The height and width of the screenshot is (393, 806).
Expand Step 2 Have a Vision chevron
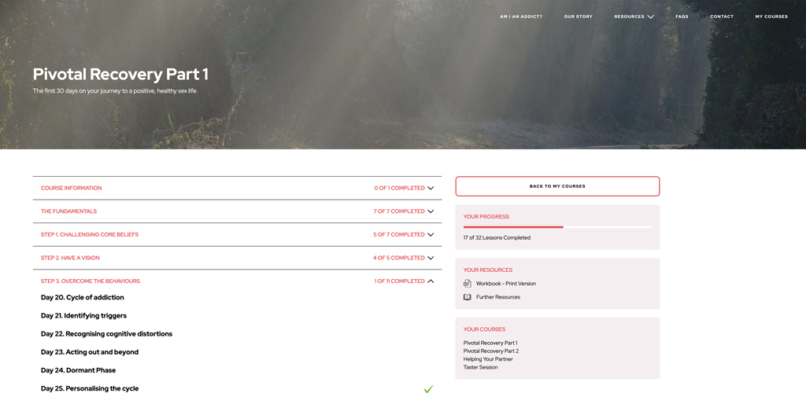coord(431,258)
